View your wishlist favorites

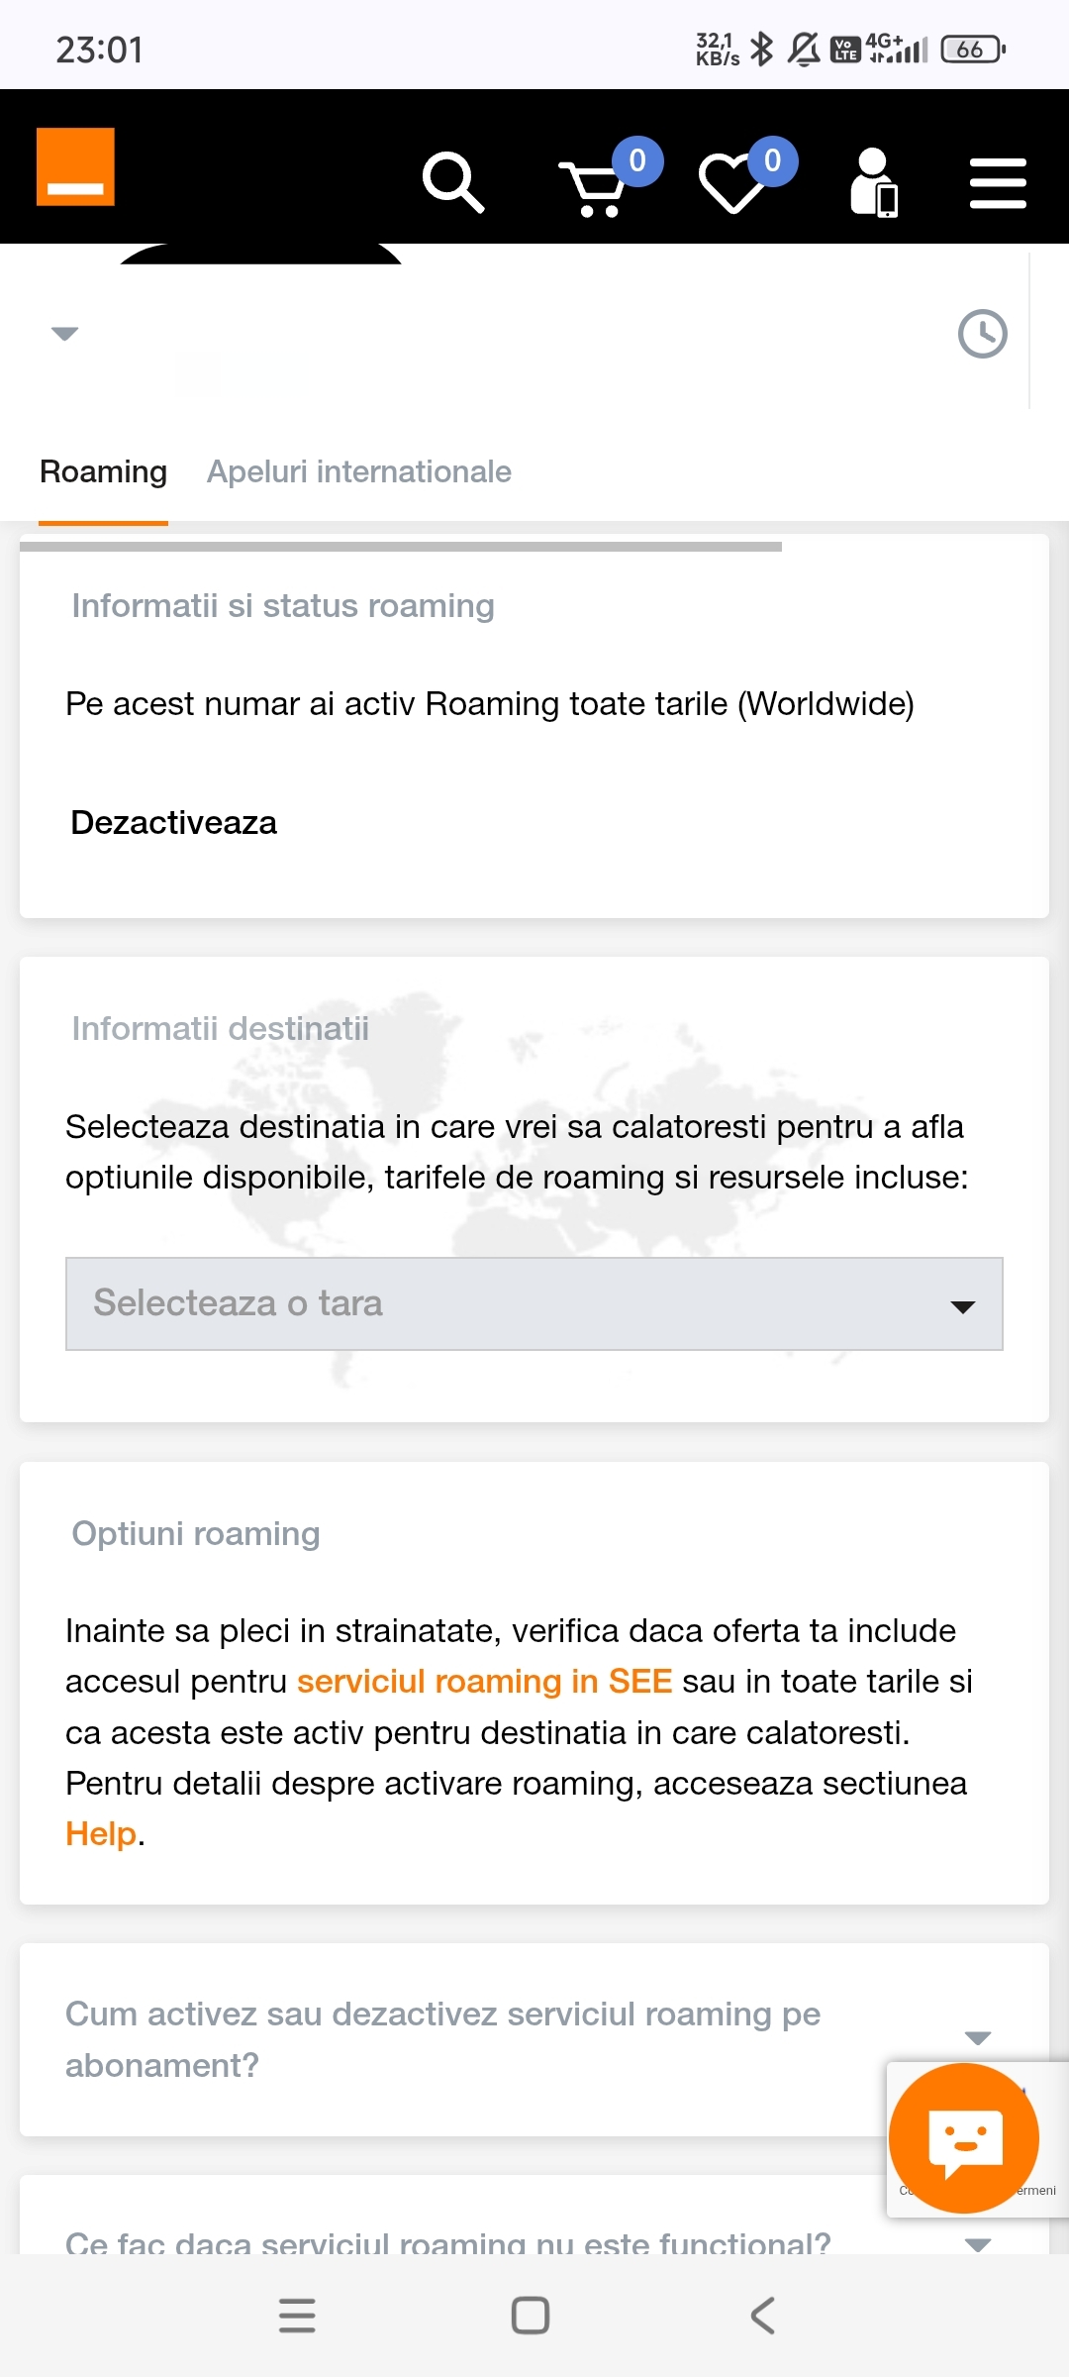point(734,183)
